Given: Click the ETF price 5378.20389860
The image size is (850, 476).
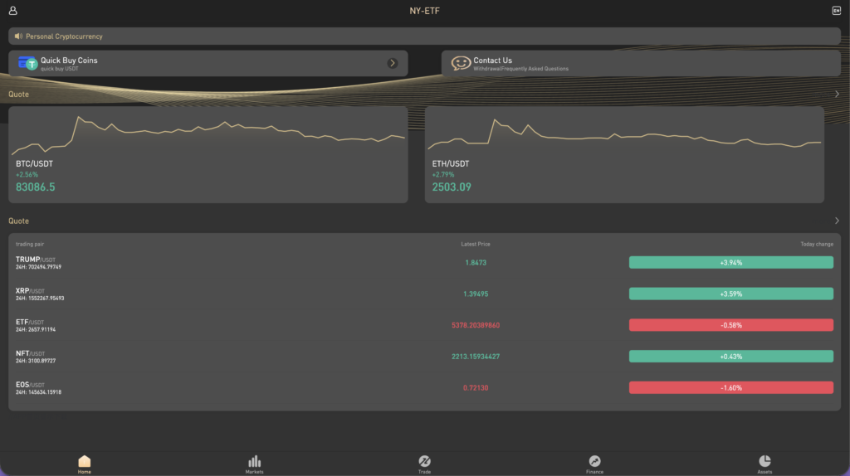Looking at the screenshot, I should [476, 325].
